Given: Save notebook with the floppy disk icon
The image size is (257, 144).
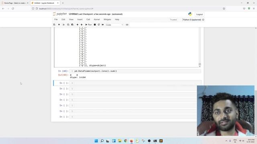Looking at the screenshot, I should click(x=54, y=25).
